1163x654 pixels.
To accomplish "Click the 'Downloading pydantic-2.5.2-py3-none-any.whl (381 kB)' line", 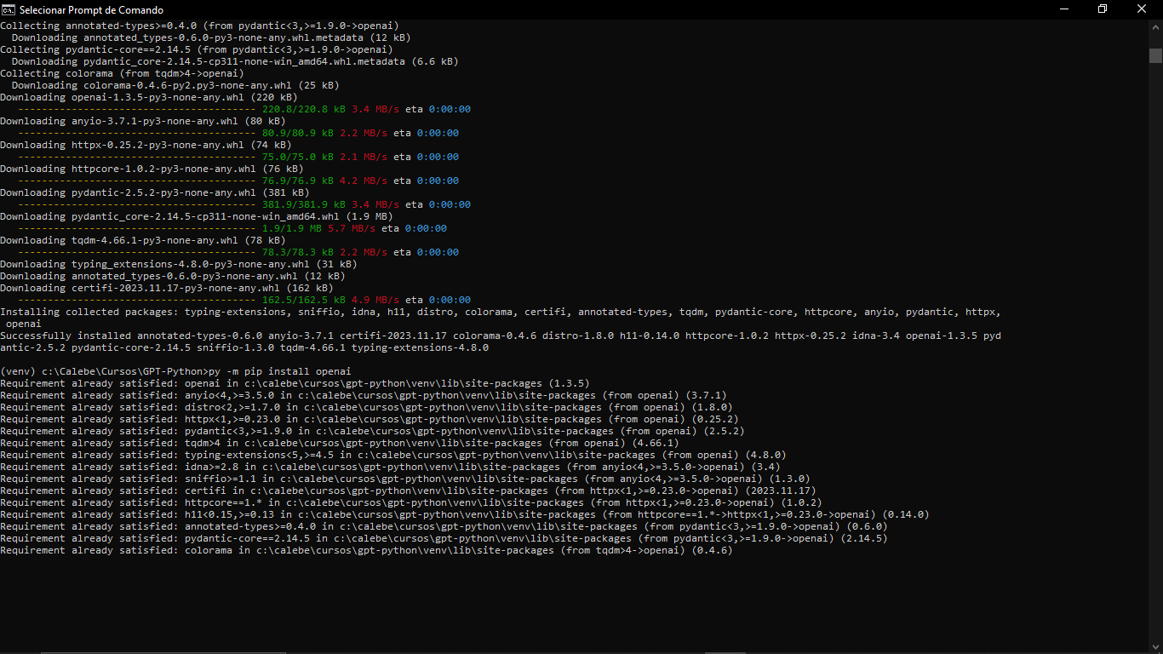I will 155,192.
